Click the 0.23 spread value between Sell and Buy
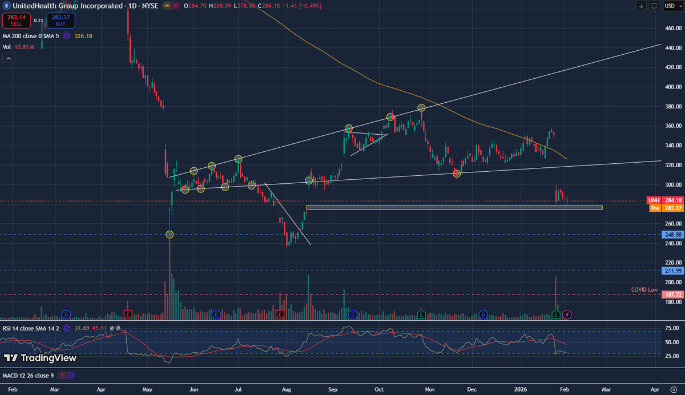685x395 pixels. pos(39,21)
